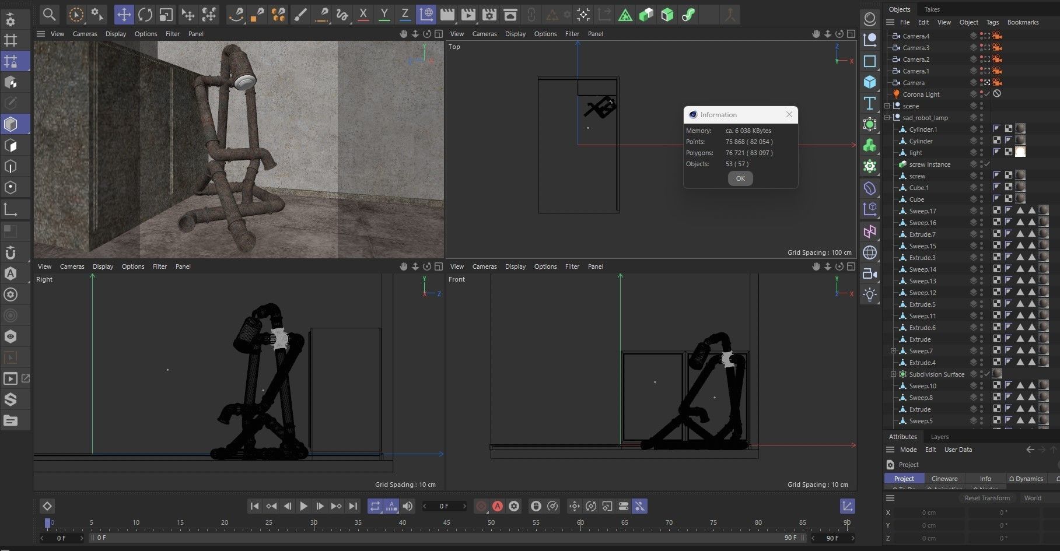The height and width of the screenshot is (551, 1060).
Task: Open the Edit Render Settings clapperboard icon
Action: click(x=489, y=15)
